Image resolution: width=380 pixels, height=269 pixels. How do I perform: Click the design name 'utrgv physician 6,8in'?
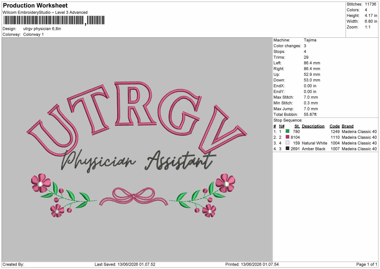(x=42, y=29)
